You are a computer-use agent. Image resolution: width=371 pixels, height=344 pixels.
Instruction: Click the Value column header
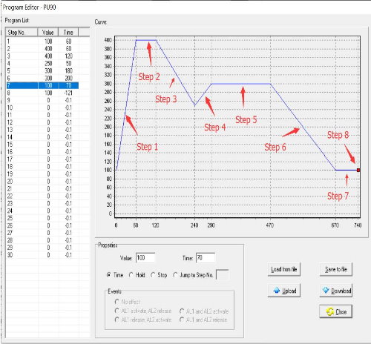[x=48, y=33]
